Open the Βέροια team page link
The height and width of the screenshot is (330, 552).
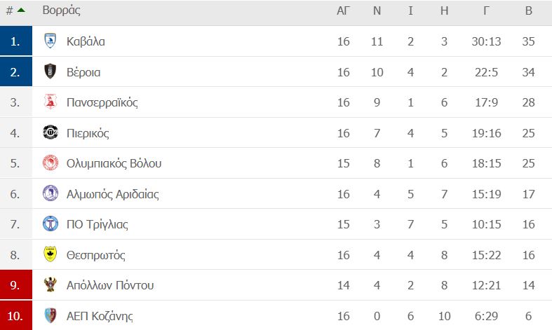pos(83,72)
